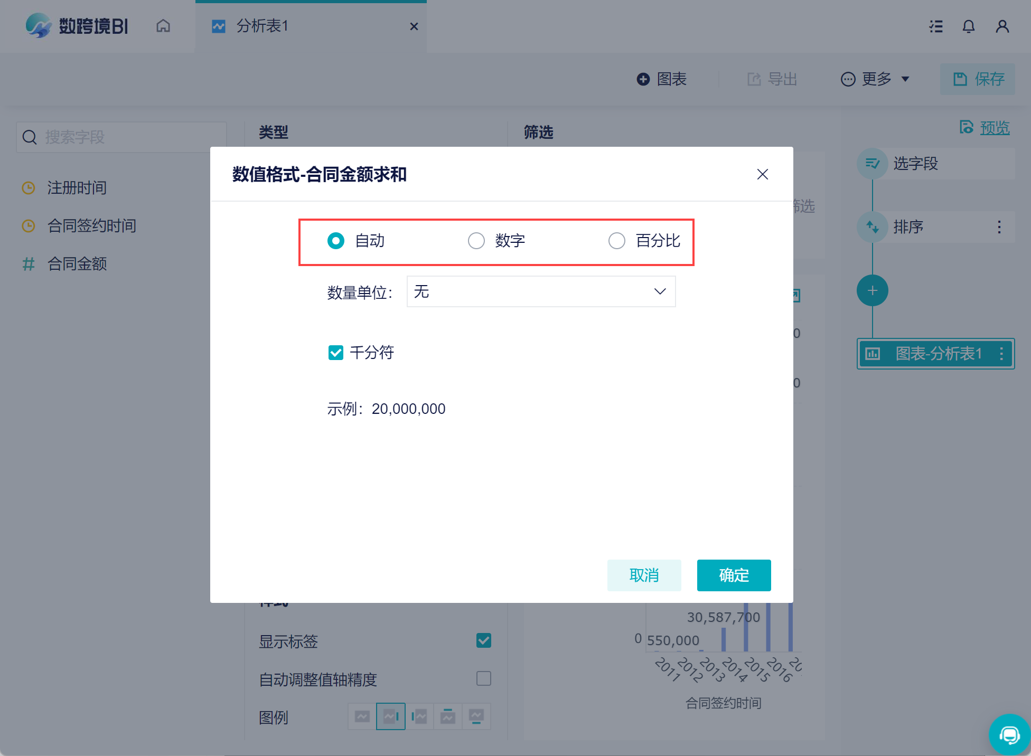This screenshot has width=1031, height=756.
Task: Open the notification bell
Action: pos(968,26)
